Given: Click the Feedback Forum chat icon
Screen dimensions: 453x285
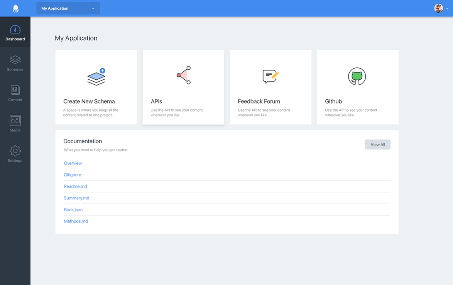Looking at the screenshot, I should [x=270, y=76].
